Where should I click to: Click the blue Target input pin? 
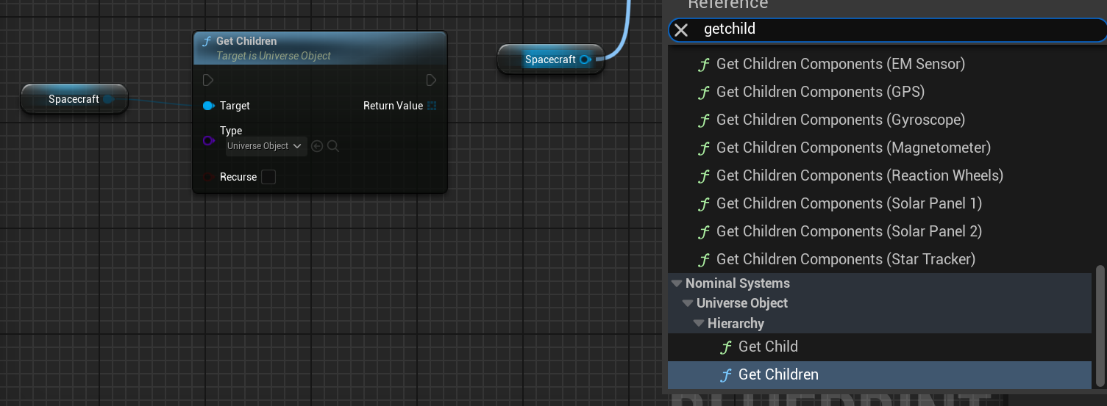tap(208, 106)
